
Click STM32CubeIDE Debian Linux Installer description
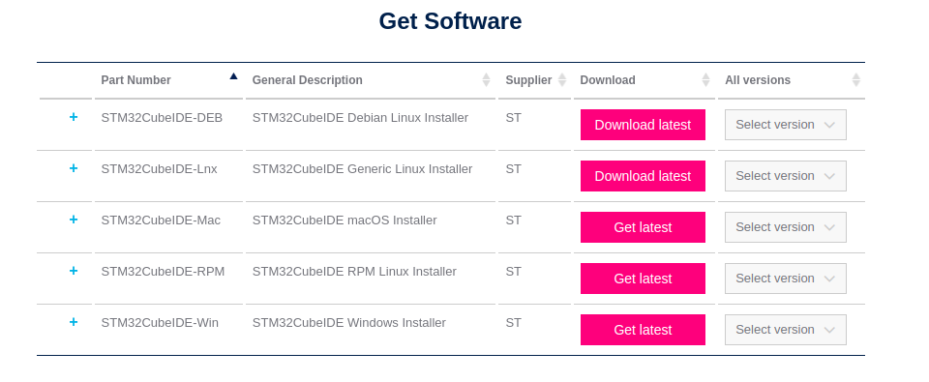[360, 118]
